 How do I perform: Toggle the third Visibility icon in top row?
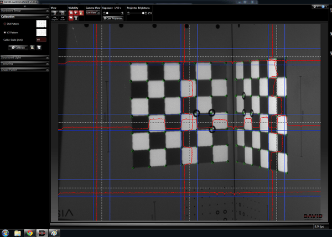[x=80, y=12]
